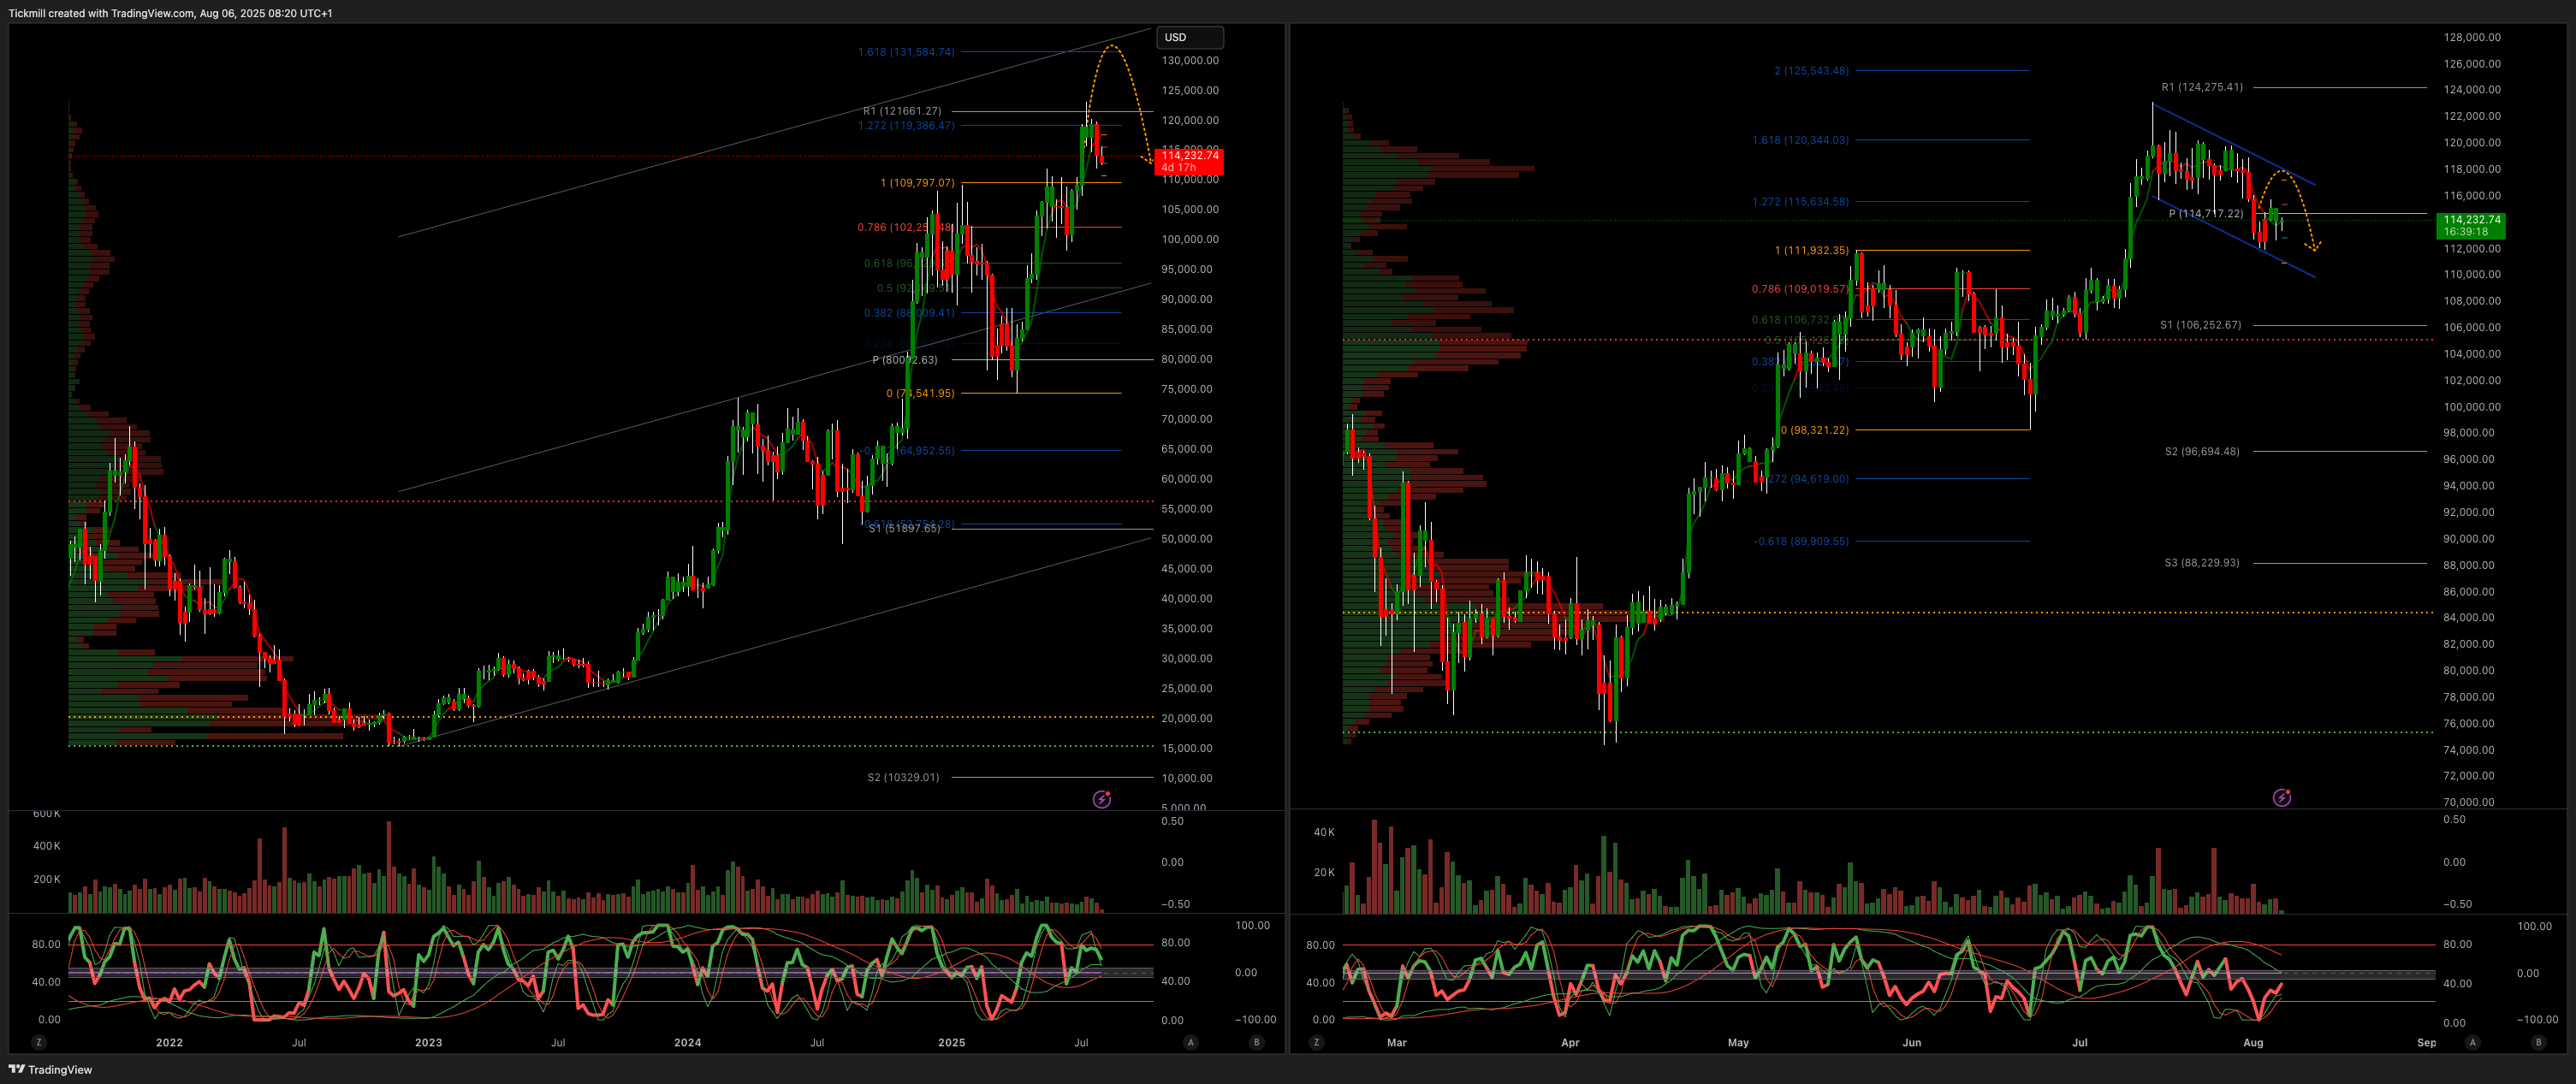This screenshot has width=2576, height=1084.
Task: Click the B scale button on right chart
Action: pos(2538,1042)
